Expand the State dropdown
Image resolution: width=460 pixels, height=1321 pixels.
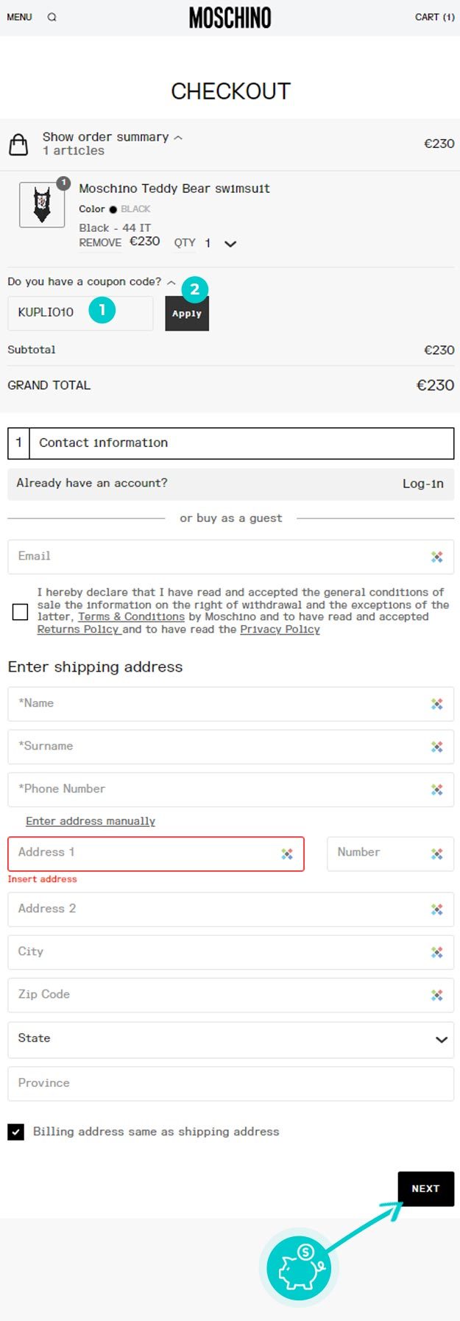230,1039
